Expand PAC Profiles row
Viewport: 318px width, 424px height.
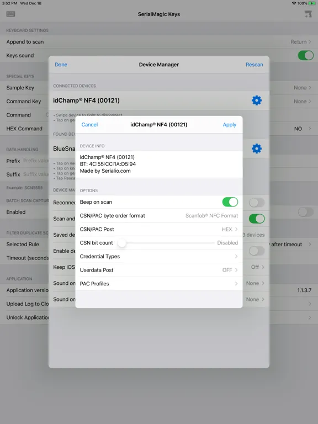[159, 284]
